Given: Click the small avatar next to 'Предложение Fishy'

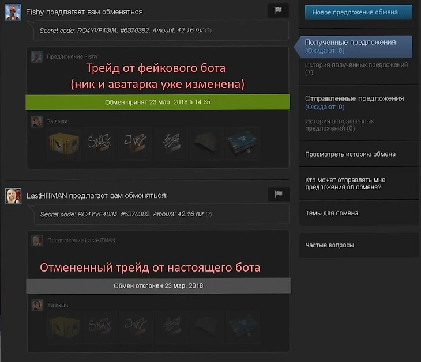Looking at the screenshot, I should point(36,57).
